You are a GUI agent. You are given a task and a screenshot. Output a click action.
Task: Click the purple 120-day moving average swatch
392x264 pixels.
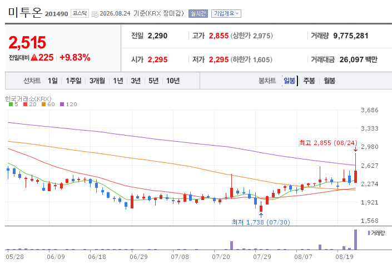[62, 104]
